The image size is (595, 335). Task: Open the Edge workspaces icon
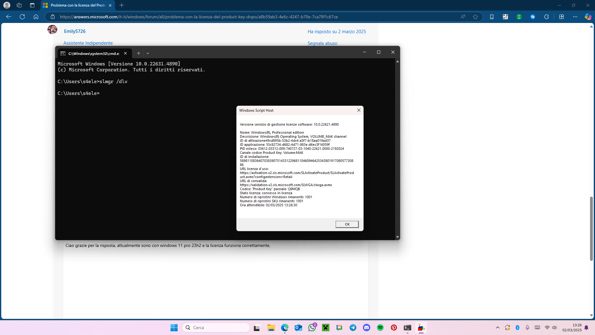pyautogui.click(x=19, y=5)
